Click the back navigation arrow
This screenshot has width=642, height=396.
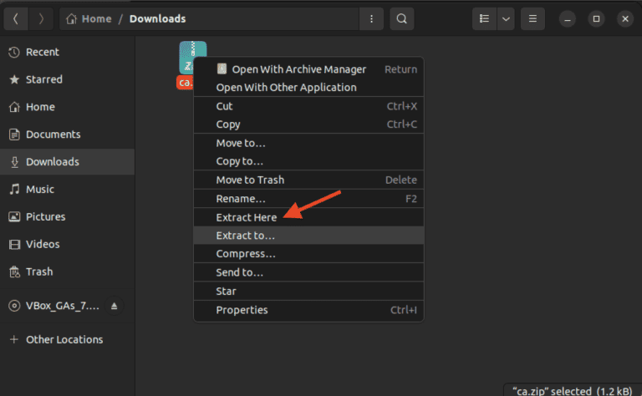[16, 18]
